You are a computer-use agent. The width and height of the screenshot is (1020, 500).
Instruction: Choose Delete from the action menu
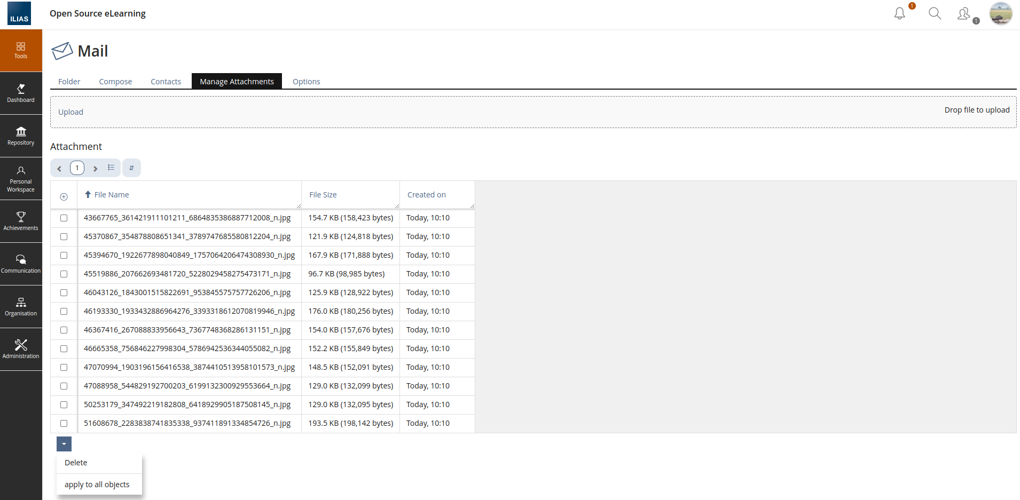click(x=76, y=463)
